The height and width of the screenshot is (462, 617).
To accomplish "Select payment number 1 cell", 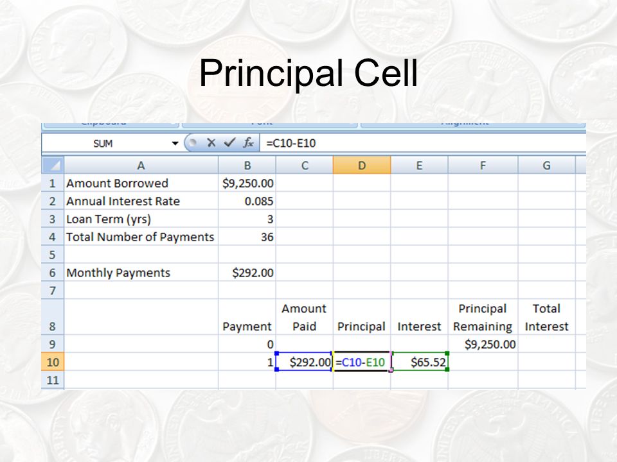I will click(x=247, y=362).
